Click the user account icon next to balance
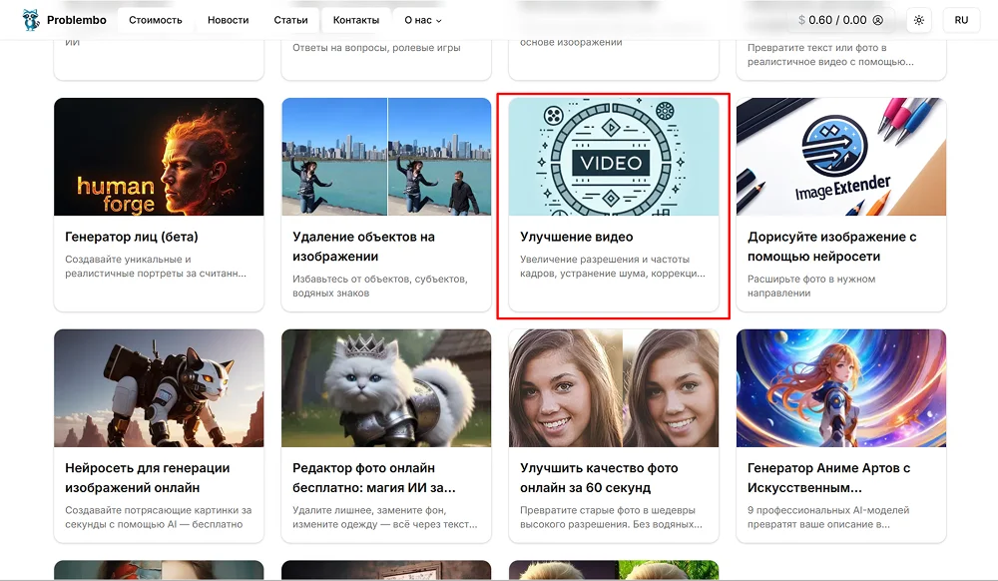This screenshot has width=998, height=581. click(x=878, y=20)
